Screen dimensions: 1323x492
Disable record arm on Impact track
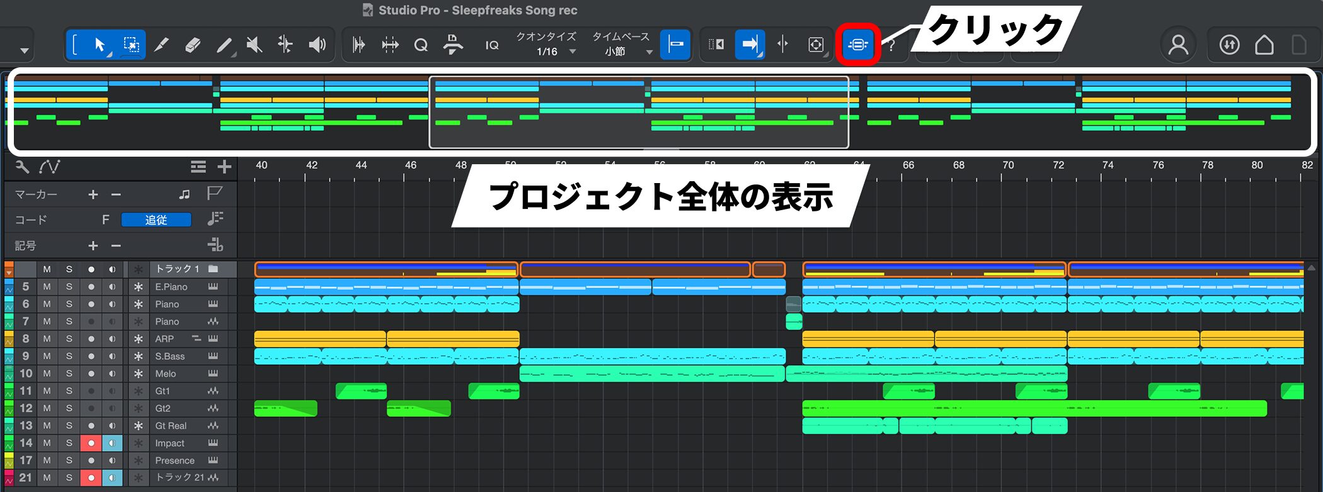tap(91, 443)
